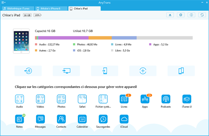The width and height of the screenshot is (209, 136).
Task: Click the green sync badge on Notes
Action: (x=24, y=115)
